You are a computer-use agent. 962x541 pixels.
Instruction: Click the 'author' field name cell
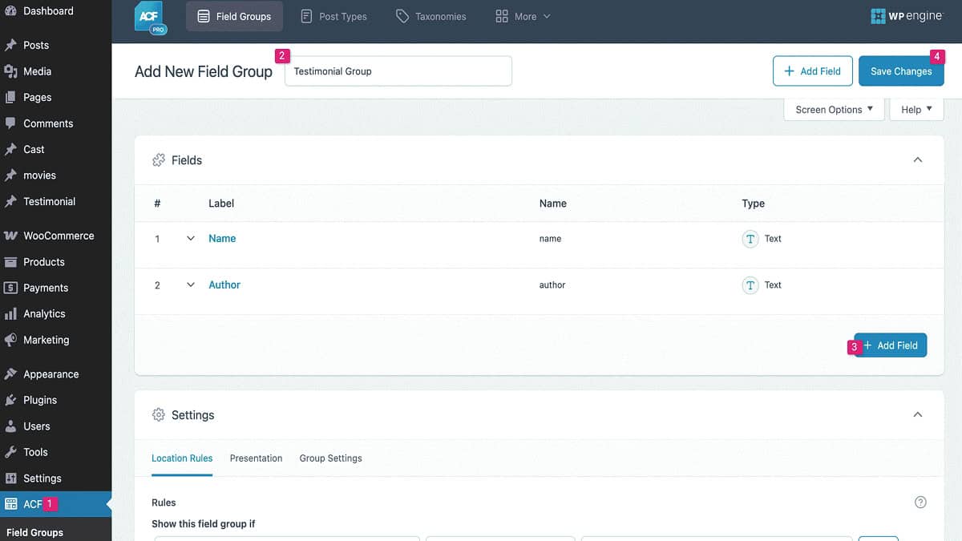552,285
